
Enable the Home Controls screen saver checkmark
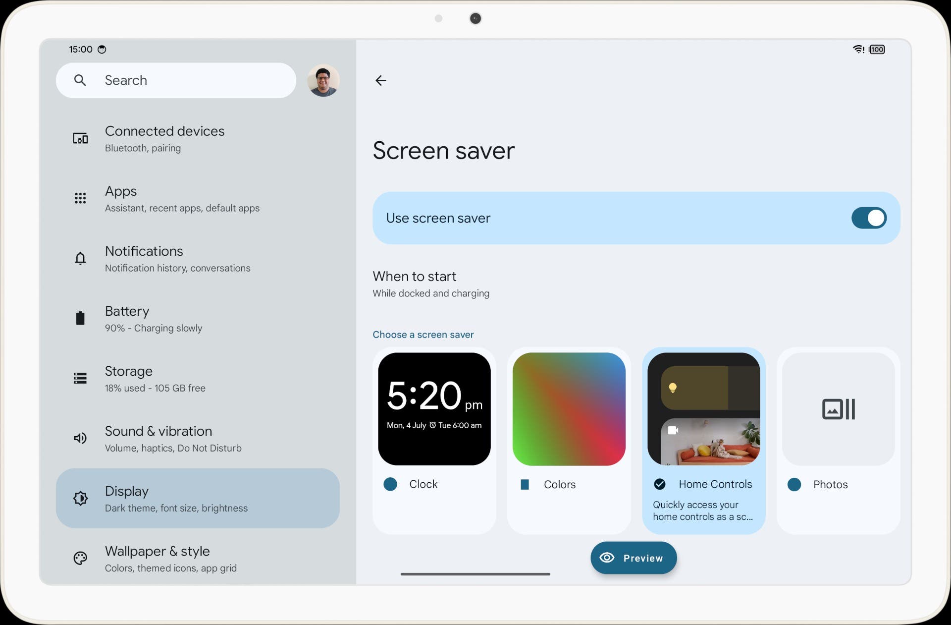tap(660, 483)
